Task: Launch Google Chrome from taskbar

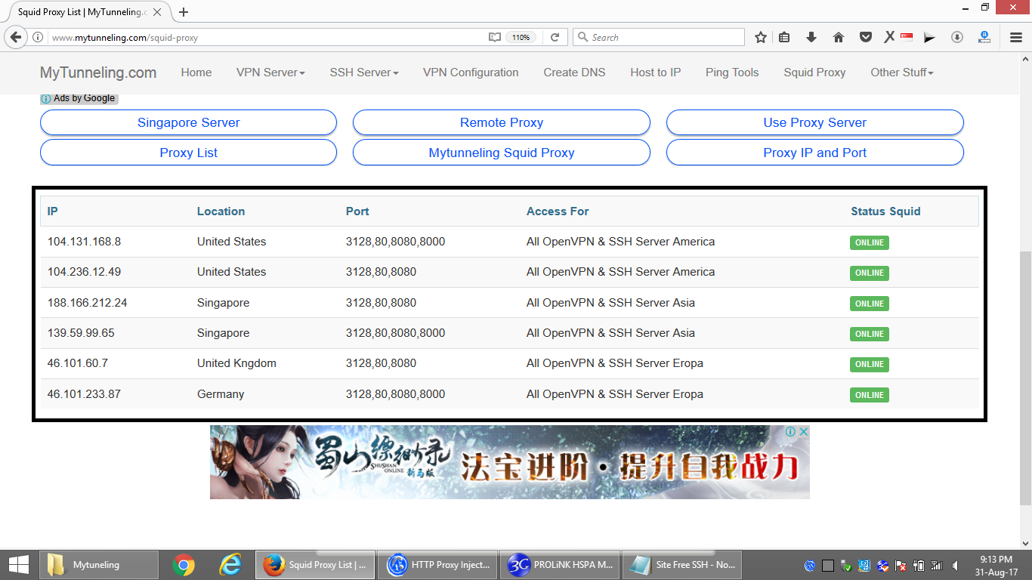Action: click(x=184, y=565)
